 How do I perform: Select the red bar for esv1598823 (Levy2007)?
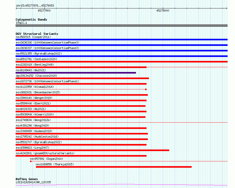coord(92,150)
